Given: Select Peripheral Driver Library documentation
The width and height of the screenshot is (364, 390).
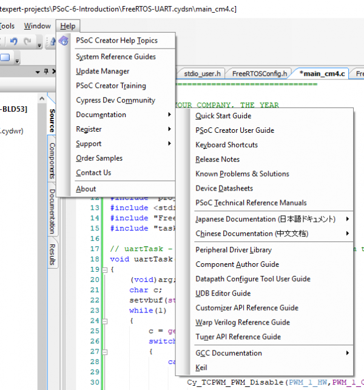Looking at the screenshot, I should pyautogui.click(x=233, y=250).
